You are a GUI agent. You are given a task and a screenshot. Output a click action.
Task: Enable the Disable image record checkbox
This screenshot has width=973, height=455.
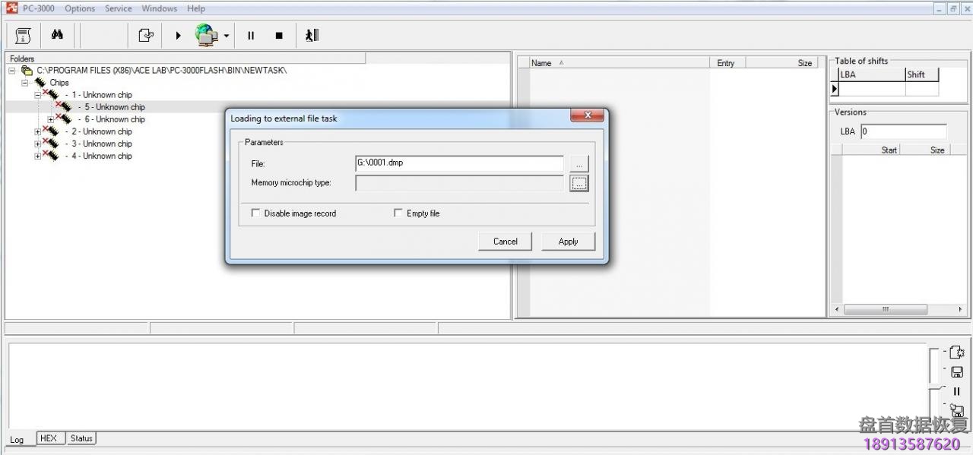click(255, 213)
